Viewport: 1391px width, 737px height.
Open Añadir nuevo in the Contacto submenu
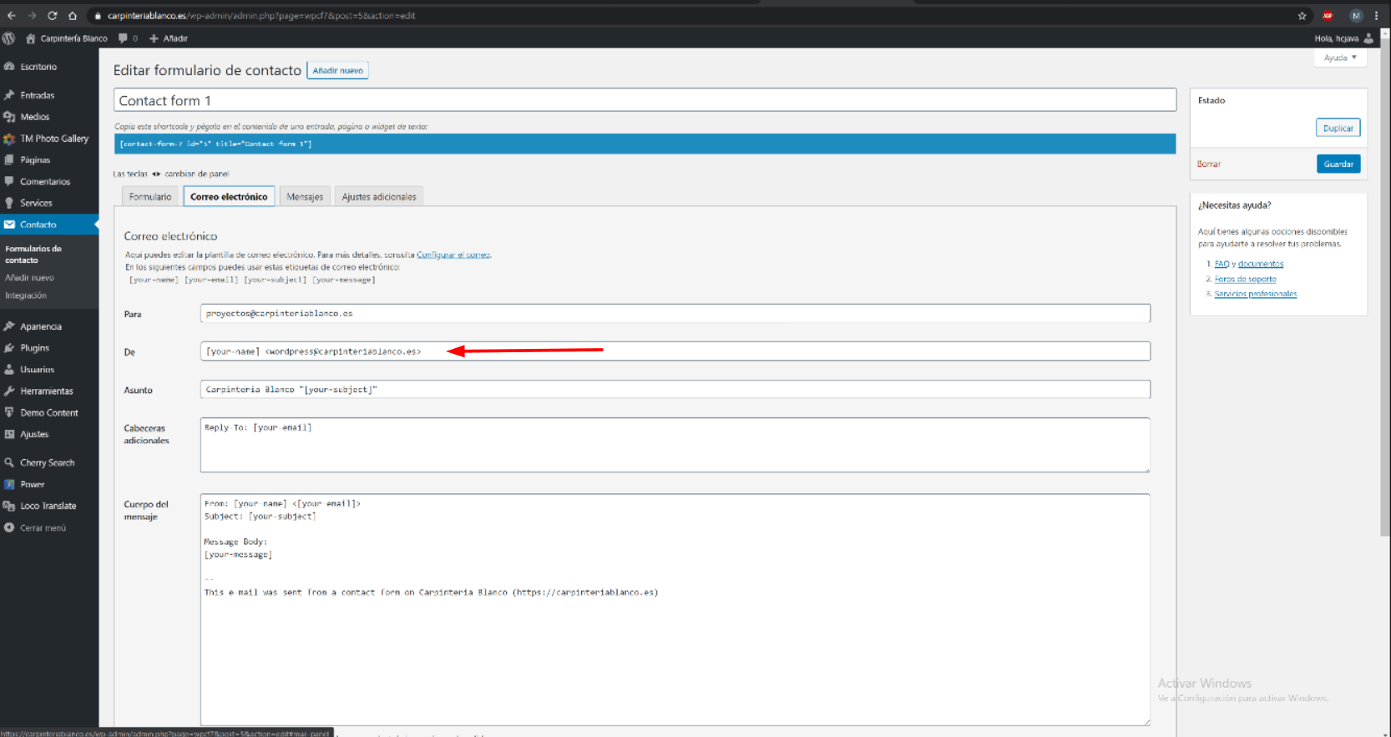[x=30, y=278]
